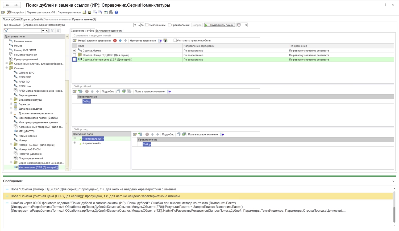Screen dimensions: 399x231
Task: Click Нестрогое сравнение button
Action: tap(143, 41)
